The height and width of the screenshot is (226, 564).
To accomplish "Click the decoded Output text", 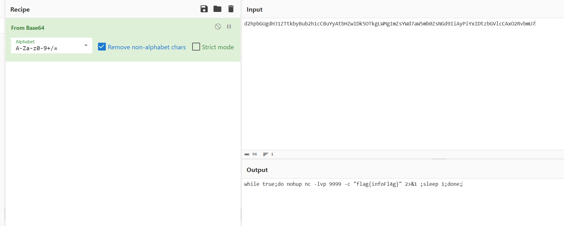I will [353, 184].
